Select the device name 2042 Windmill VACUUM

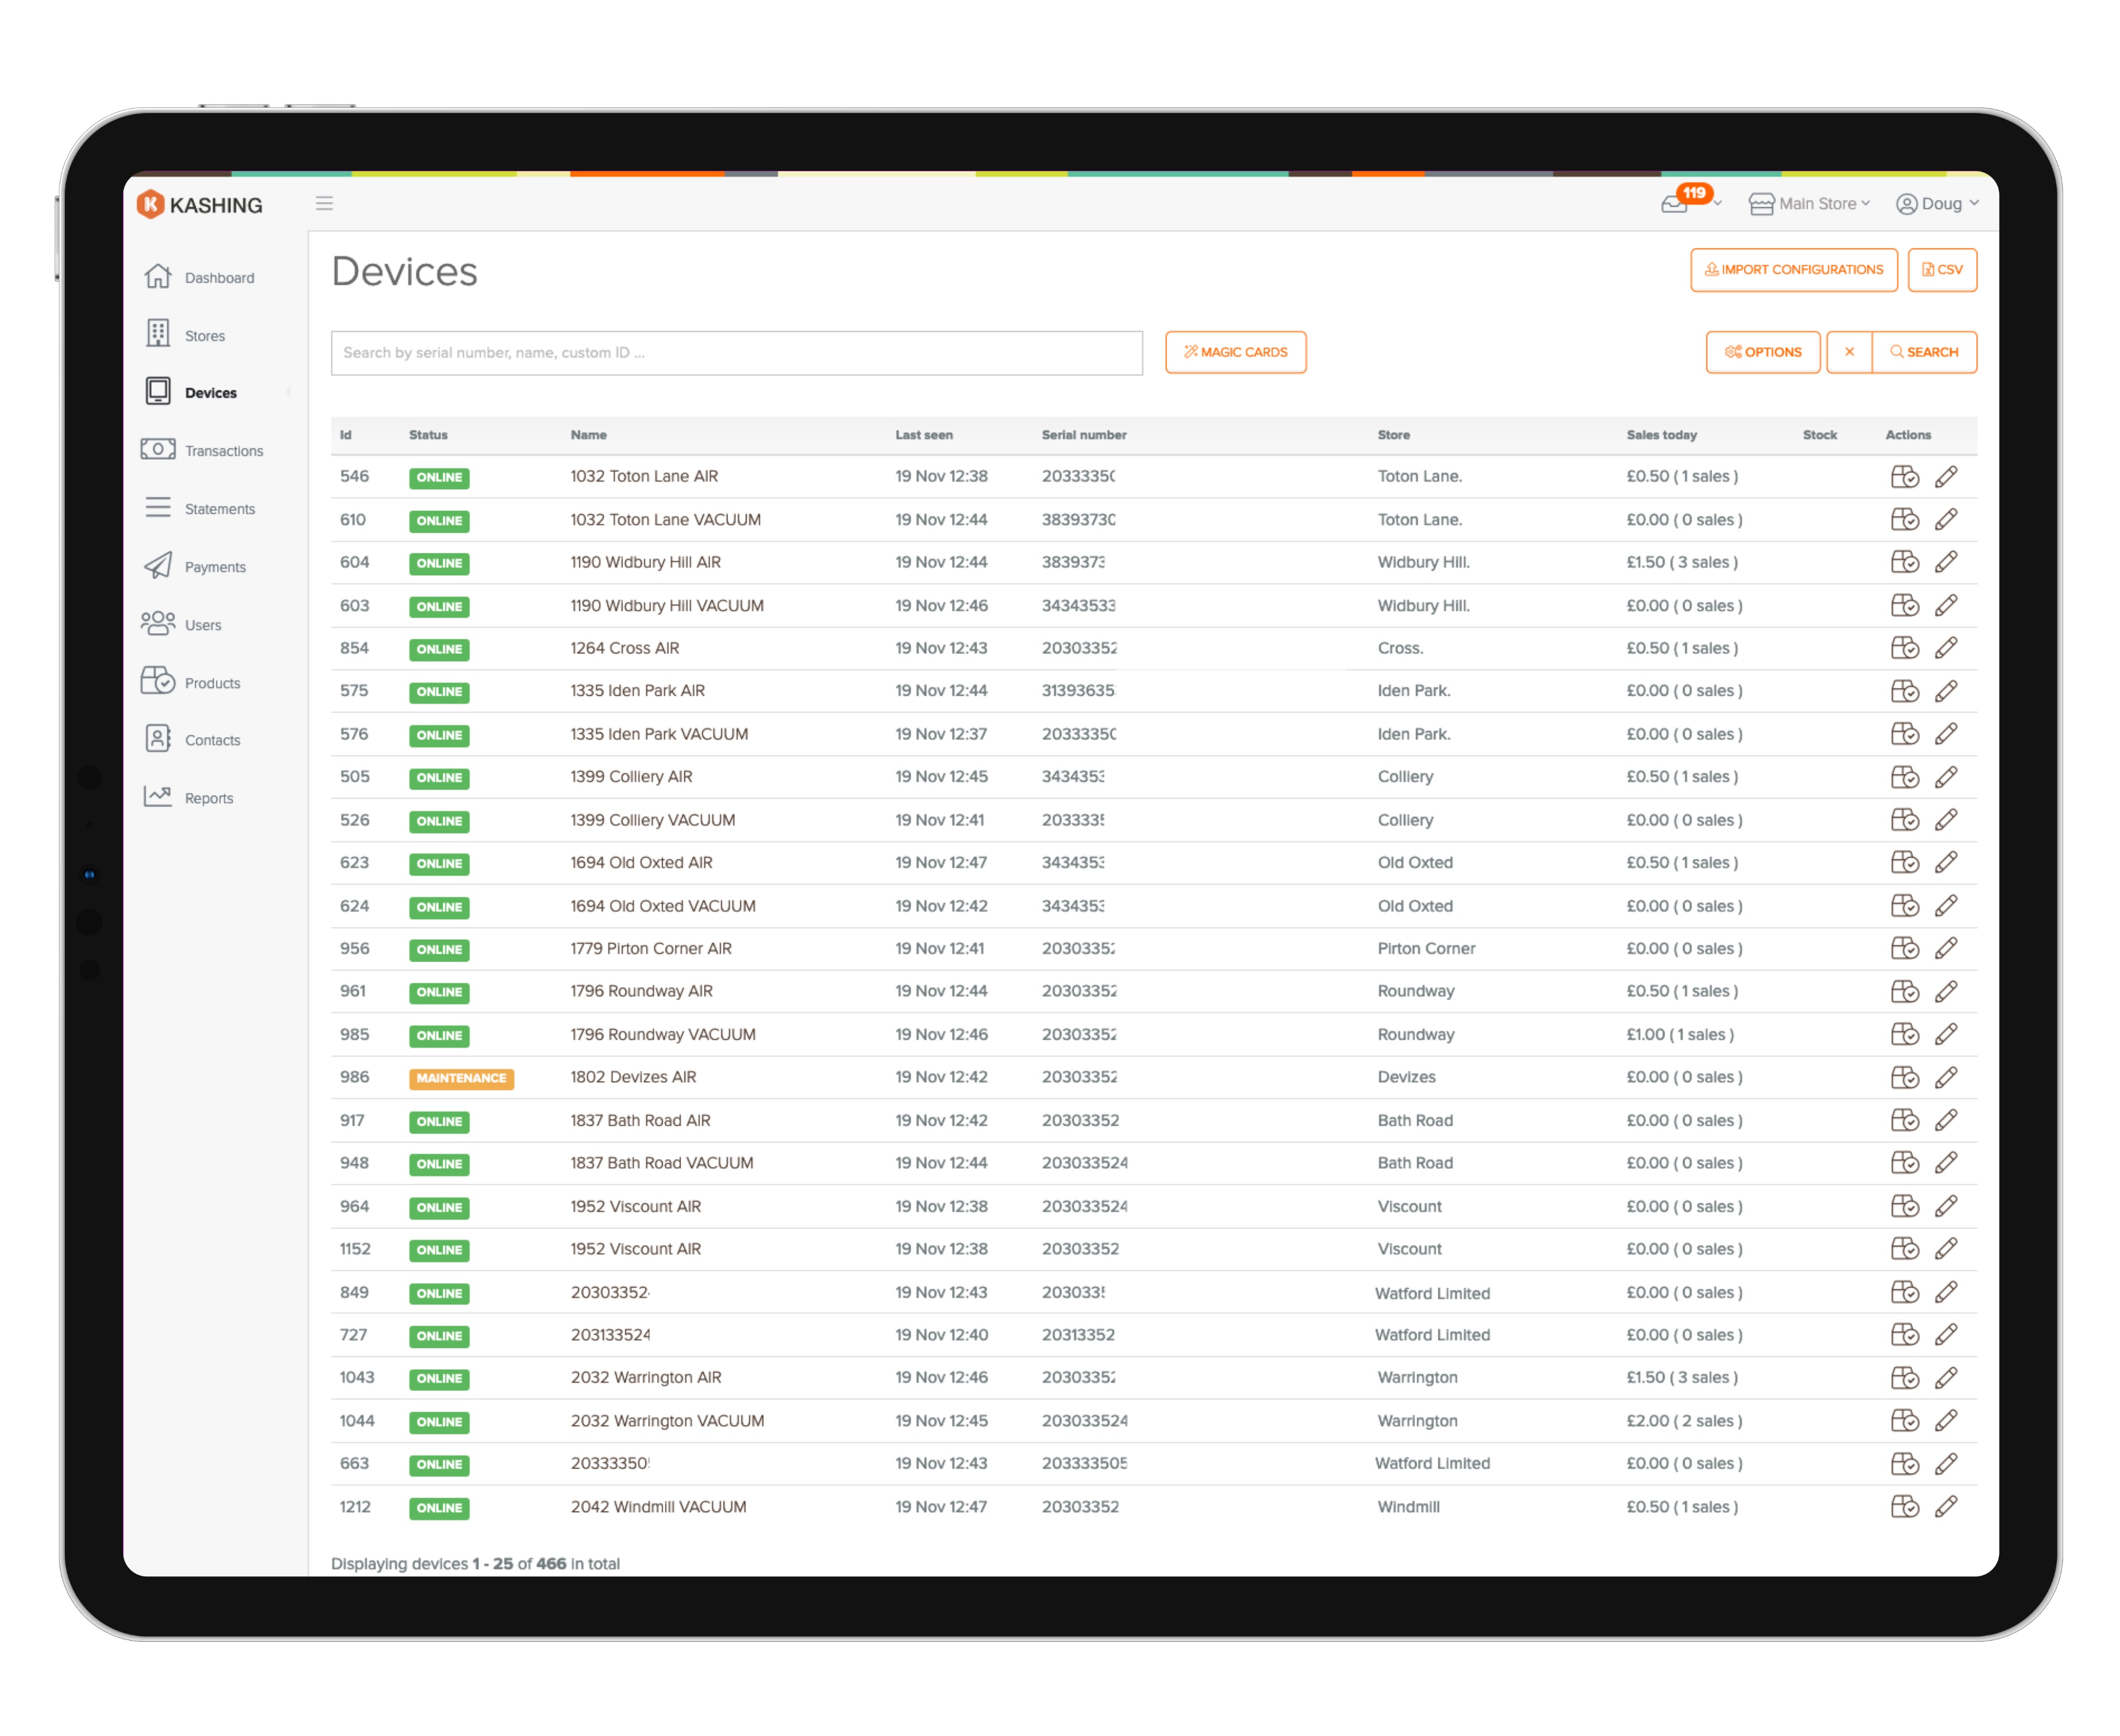click(658, 1508)
